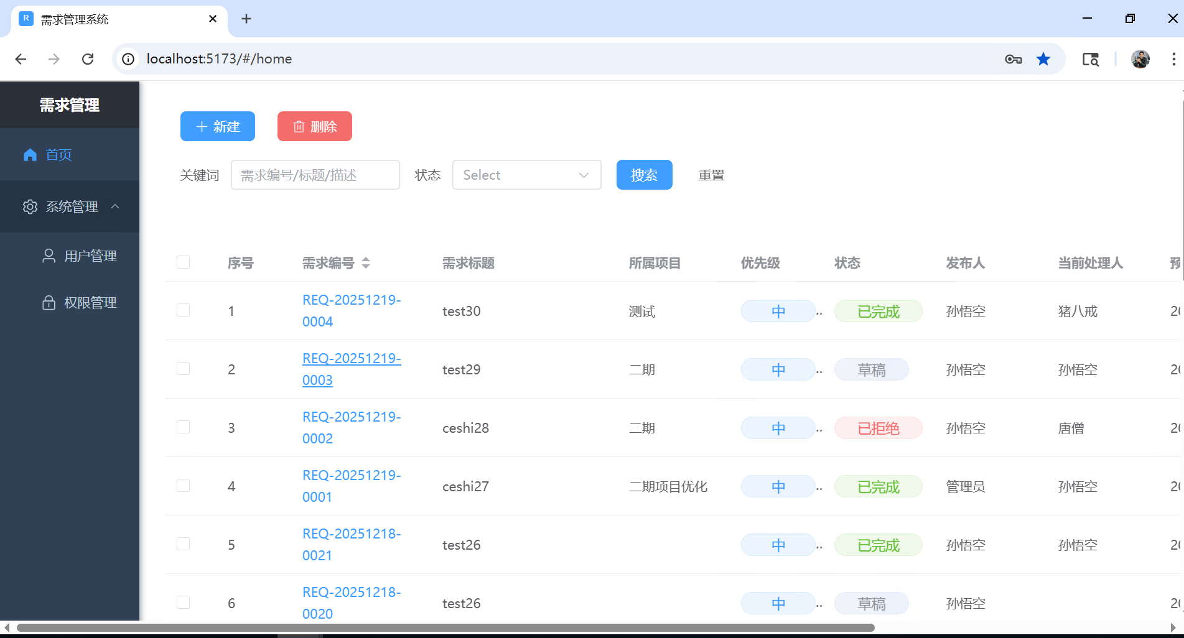Click the 搜索 button

[644, 175]
